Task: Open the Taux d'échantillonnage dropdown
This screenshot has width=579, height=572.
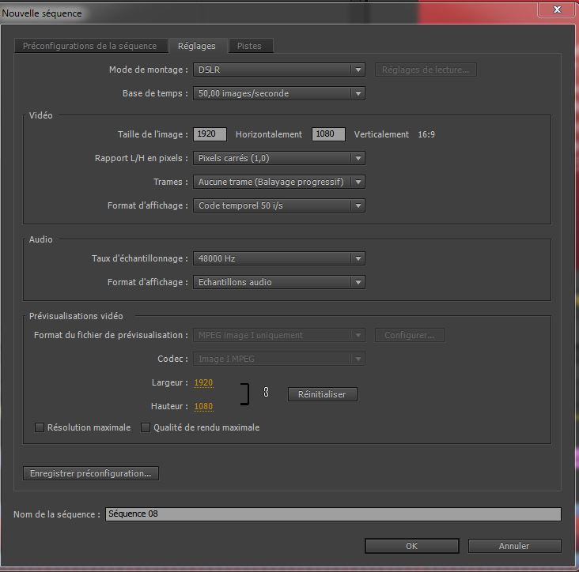Action: [278, 258]
